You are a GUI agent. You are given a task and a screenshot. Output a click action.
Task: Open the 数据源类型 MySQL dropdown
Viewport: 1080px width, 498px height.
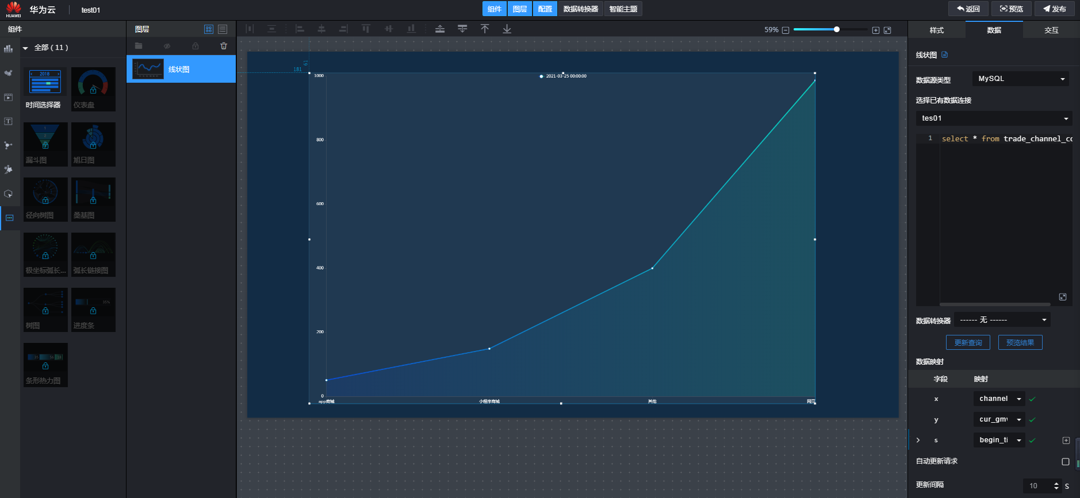tap(1021, 79)
